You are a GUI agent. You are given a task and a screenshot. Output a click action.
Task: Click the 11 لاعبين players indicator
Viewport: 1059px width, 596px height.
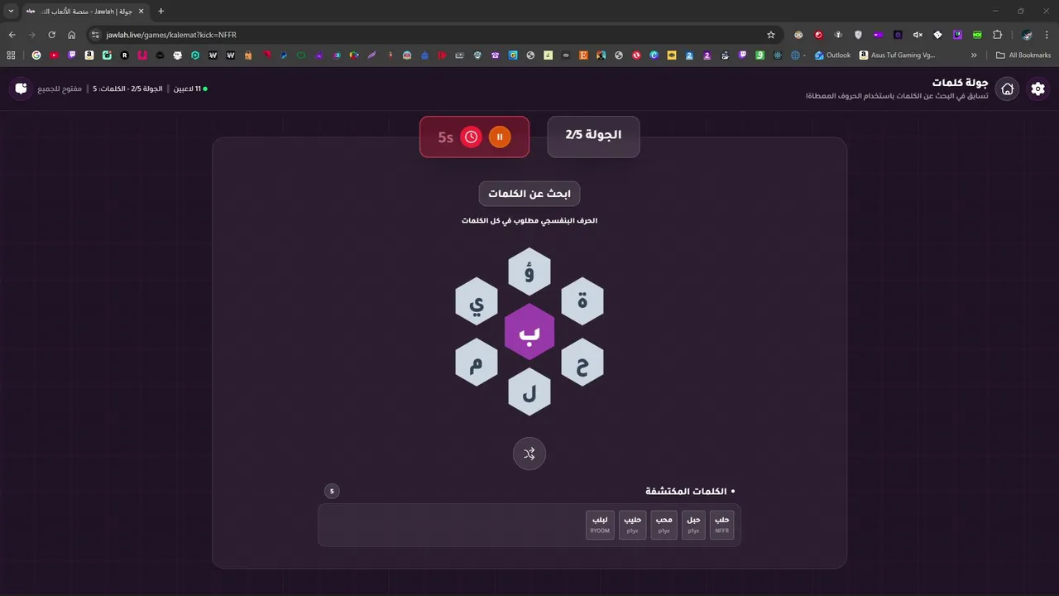(x=190, y=89)
